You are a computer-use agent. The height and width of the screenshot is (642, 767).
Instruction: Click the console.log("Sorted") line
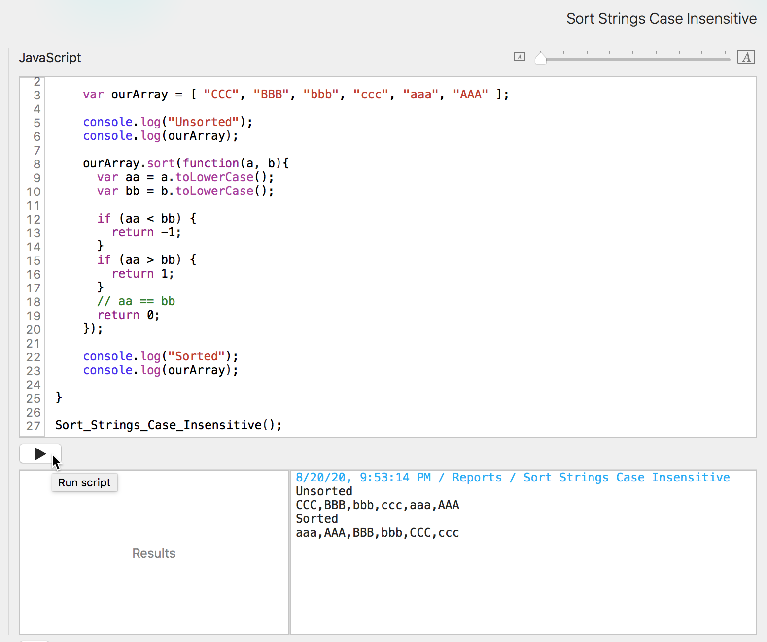[x=160, y=356]
